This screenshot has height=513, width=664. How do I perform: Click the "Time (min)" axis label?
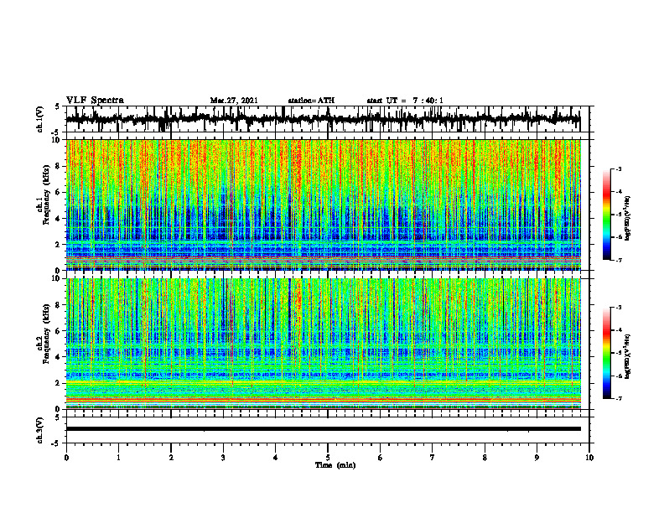(335, 465)
